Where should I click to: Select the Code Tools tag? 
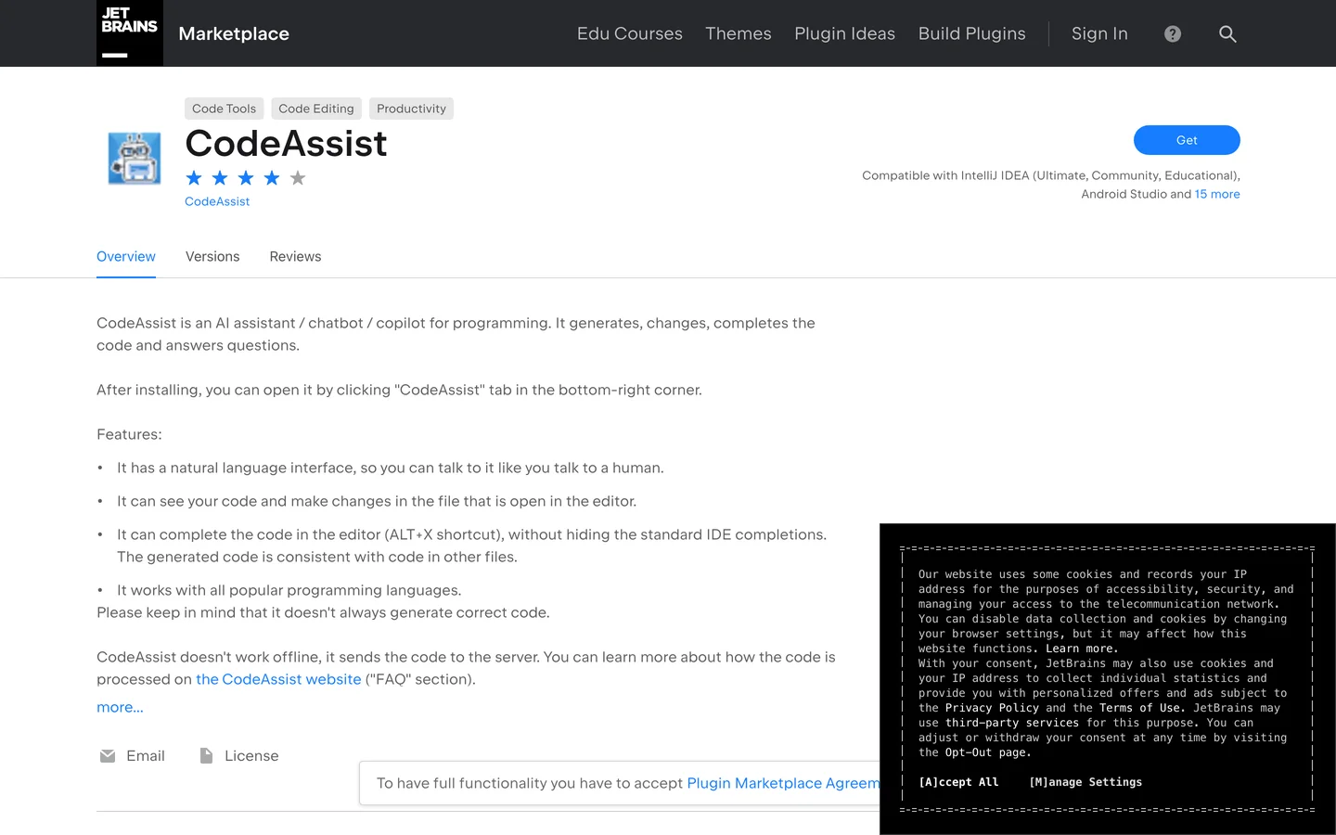224,109
